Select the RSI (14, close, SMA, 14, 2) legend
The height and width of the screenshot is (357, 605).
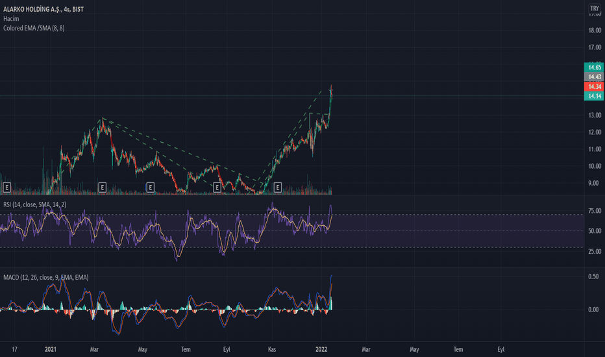tap(34, 204)
